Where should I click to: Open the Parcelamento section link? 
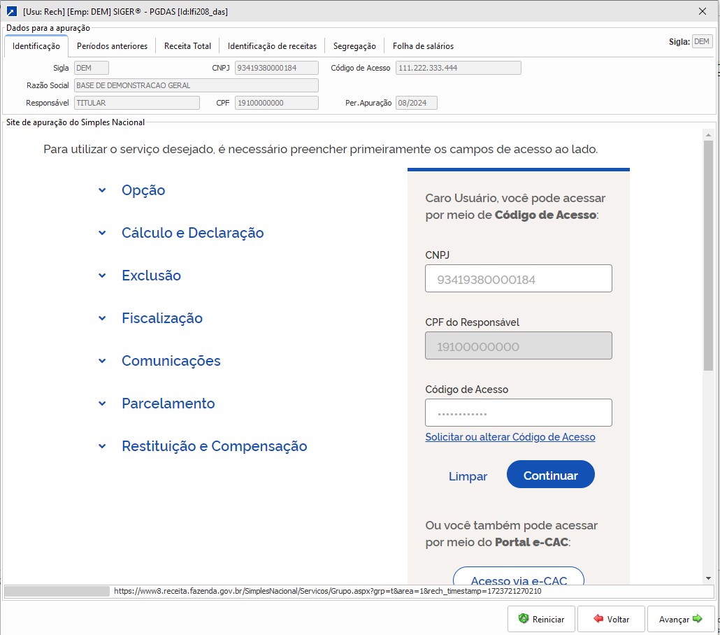[x=168, y=404]
